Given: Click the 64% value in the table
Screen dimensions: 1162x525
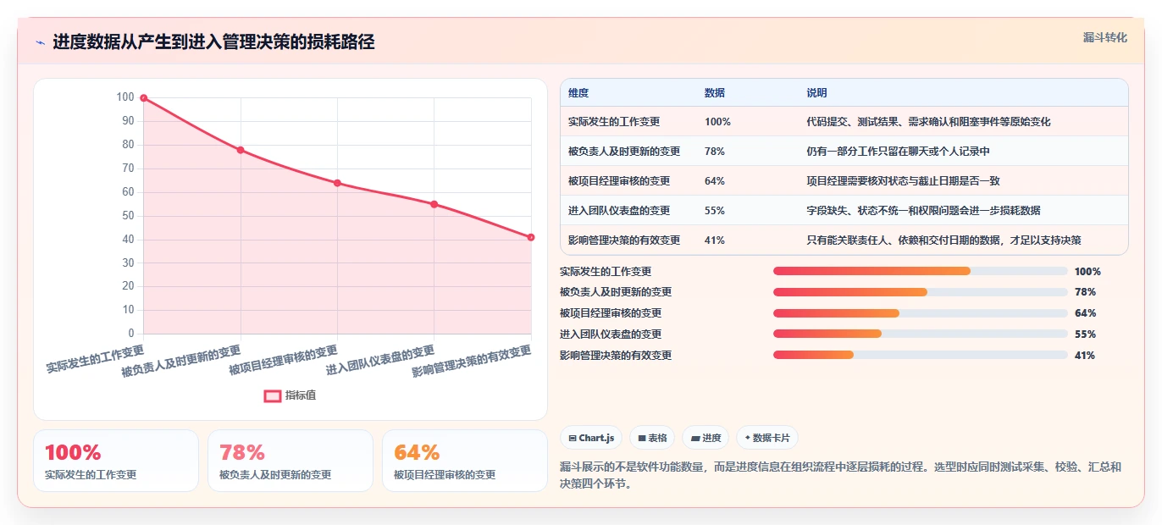Looking at the screenshot, I should coord(715,181).
